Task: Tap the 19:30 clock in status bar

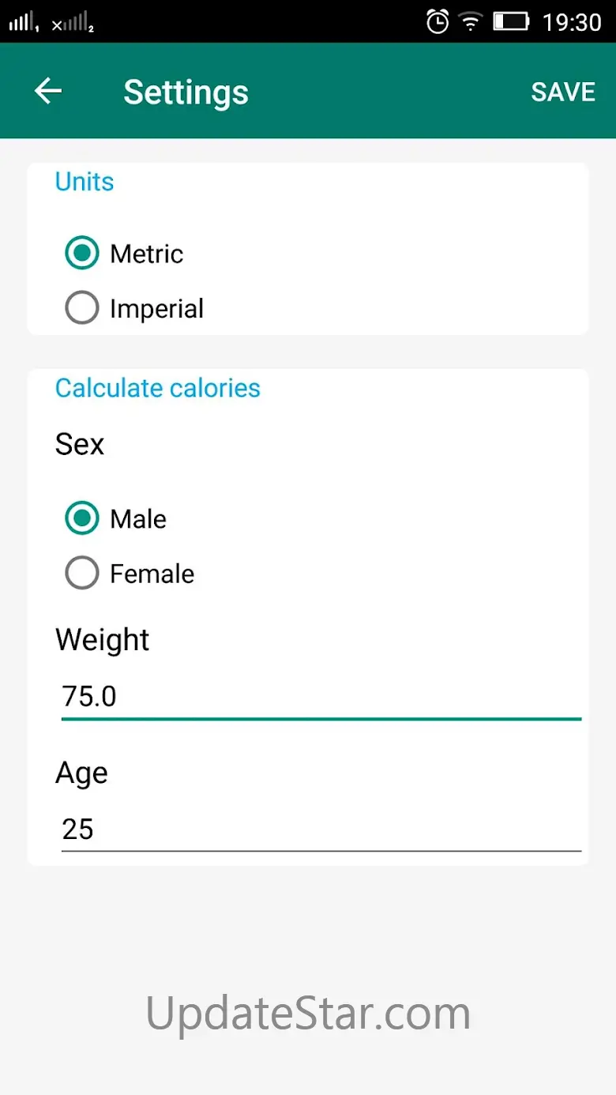Action: (571, 21)
